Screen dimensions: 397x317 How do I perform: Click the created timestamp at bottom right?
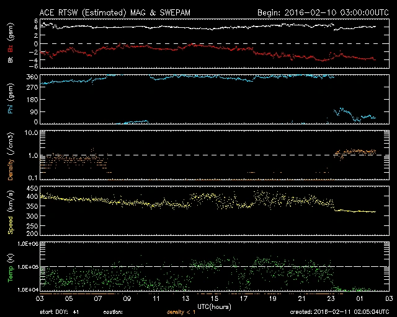click(339, 312)
